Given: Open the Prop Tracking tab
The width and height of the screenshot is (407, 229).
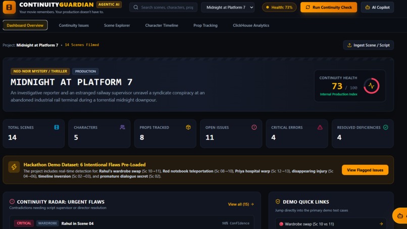Looking at the screenshot, I should click(x=206, y=25).
